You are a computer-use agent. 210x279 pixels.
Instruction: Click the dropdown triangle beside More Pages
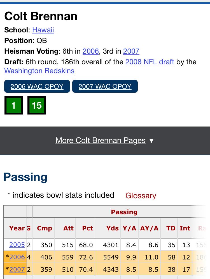pyautogui.click(x=151, y=141)
